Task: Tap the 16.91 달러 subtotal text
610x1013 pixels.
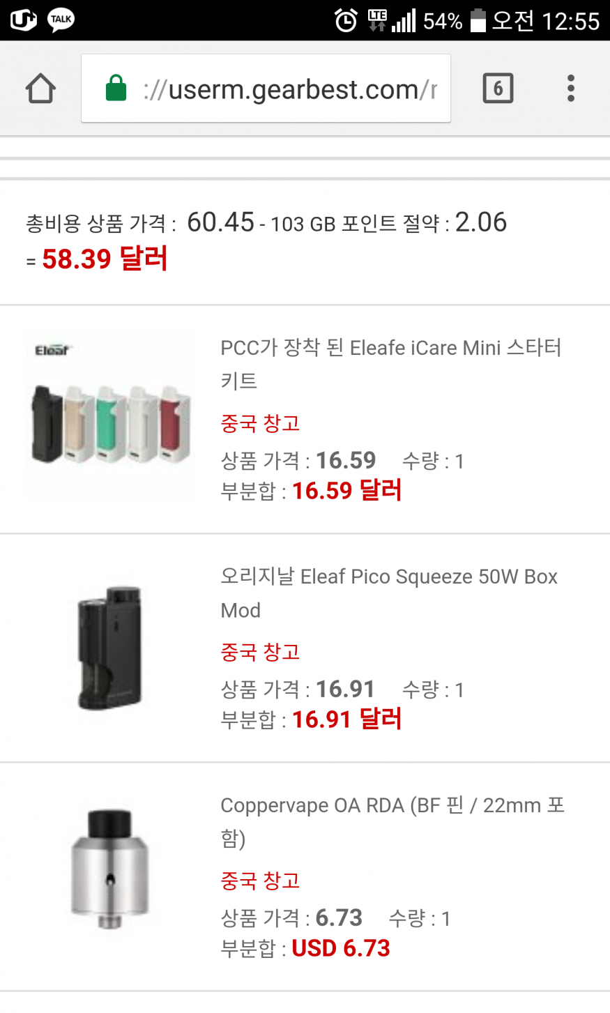Action: click(x=346, y=719)
